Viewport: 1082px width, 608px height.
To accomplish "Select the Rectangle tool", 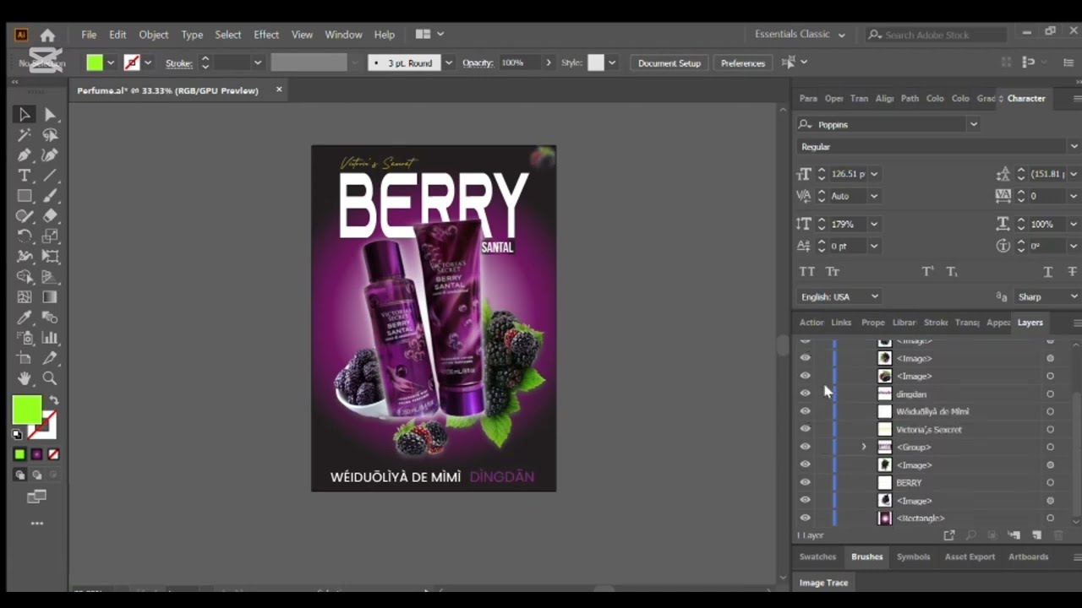I will pyautogui.click(x=25, y=196).
